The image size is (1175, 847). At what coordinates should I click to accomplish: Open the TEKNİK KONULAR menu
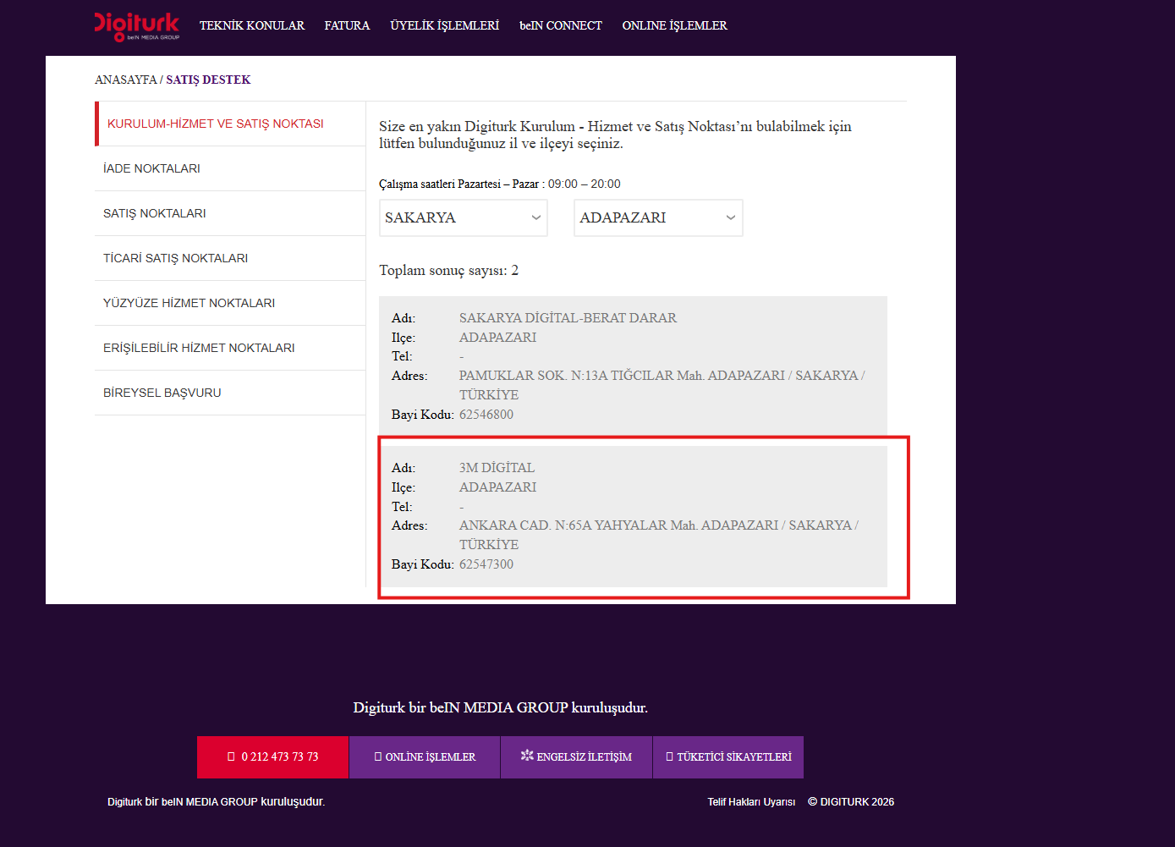(x=252, y=25)
